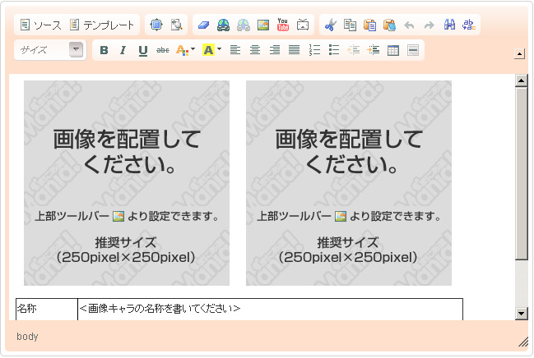Click the editor scrollbar down arrow
Viewport: 534px width, 358px height.
[x=521, y=313]
